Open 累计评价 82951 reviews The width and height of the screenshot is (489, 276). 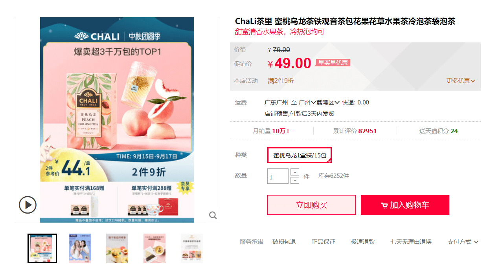point(355,131)
